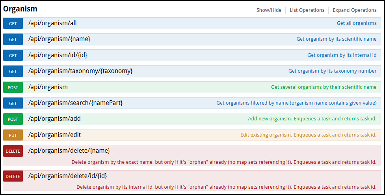The width and height of the screenshot is (385, 195).
Task: Click 'Get organism by its scientific name' link
Action: click(337, 39)
